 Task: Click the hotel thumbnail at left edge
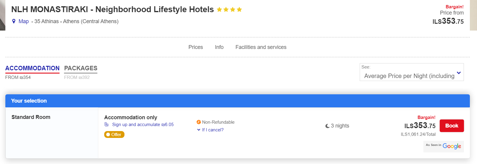tap(3, 15)
